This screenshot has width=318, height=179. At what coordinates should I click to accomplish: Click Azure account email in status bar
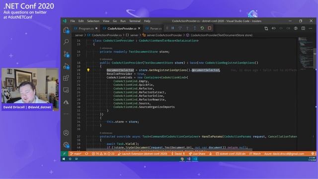[x=284, y=154]
